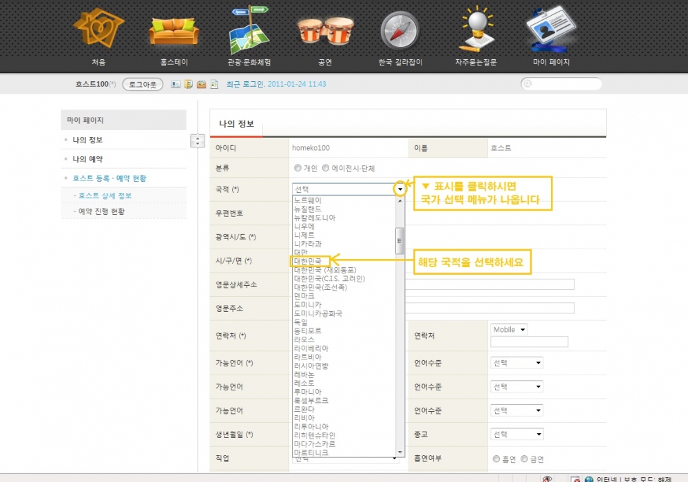Focus the top search input field

561,84
